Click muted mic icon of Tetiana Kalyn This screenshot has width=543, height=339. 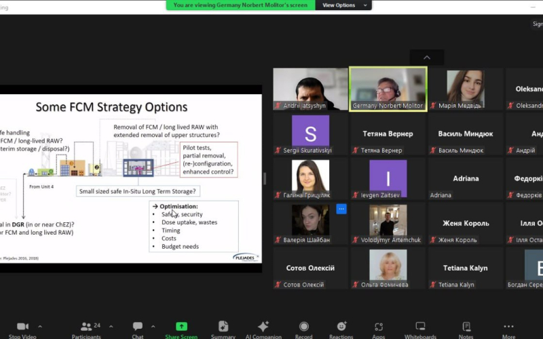pyautogui.click(x=432, y=284)
